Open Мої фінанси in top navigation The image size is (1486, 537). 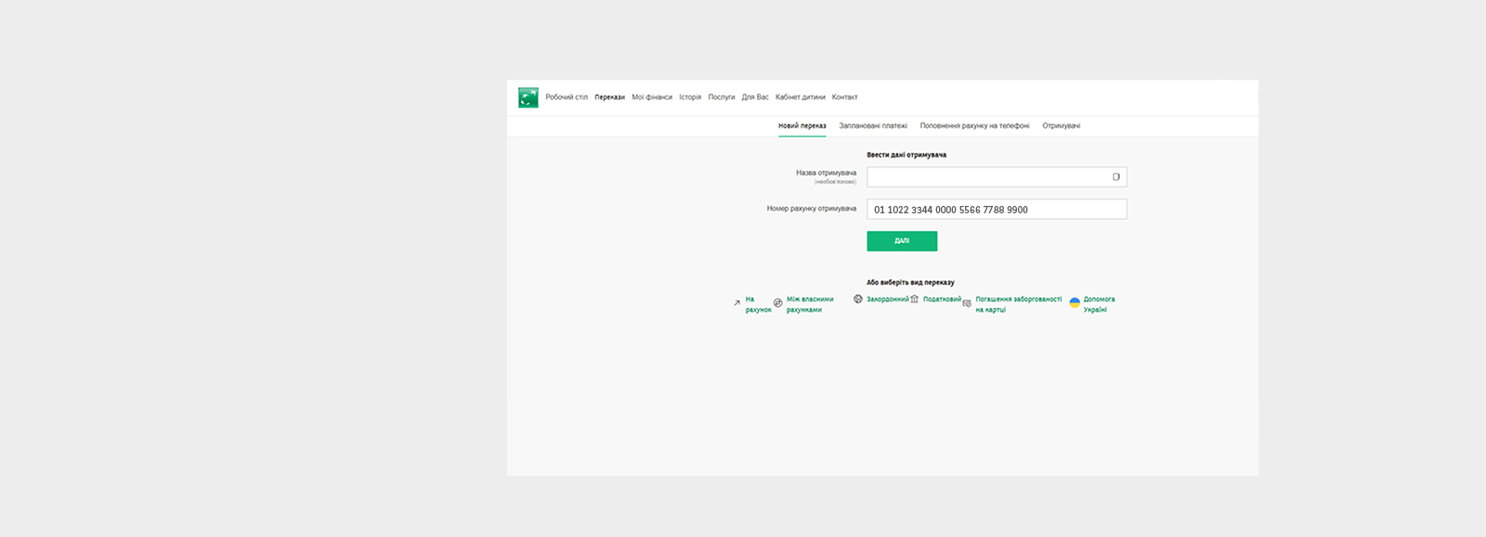click(651, 97)
